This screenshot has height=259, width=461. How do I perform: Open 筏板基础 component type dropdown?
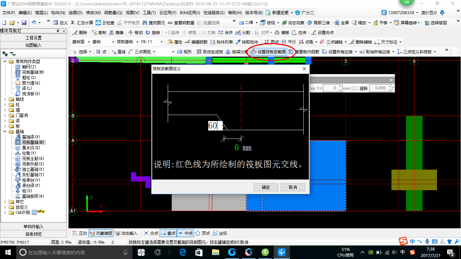click(x=137, y=42)
